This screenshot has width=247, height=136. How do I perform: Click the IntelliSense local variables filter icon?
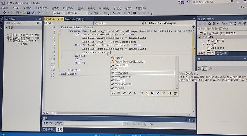(x=113, y=93)
